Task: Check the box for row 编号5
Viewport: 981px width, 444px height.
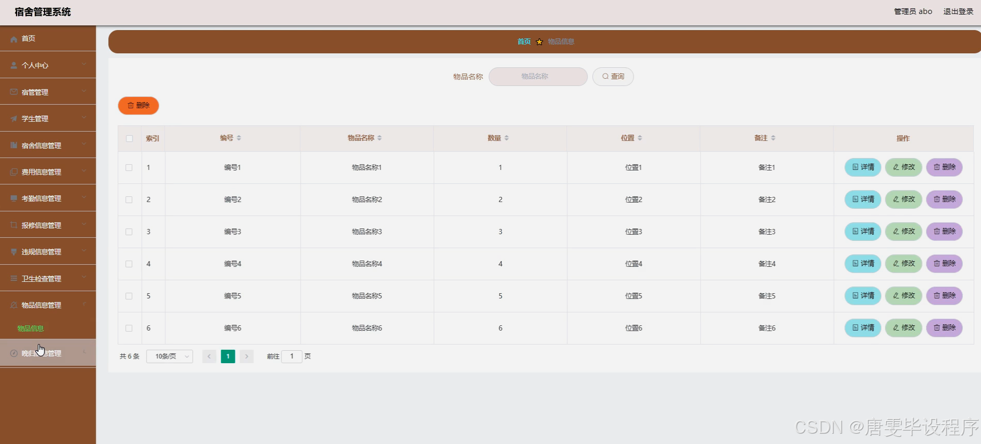Action: point(129,296)
